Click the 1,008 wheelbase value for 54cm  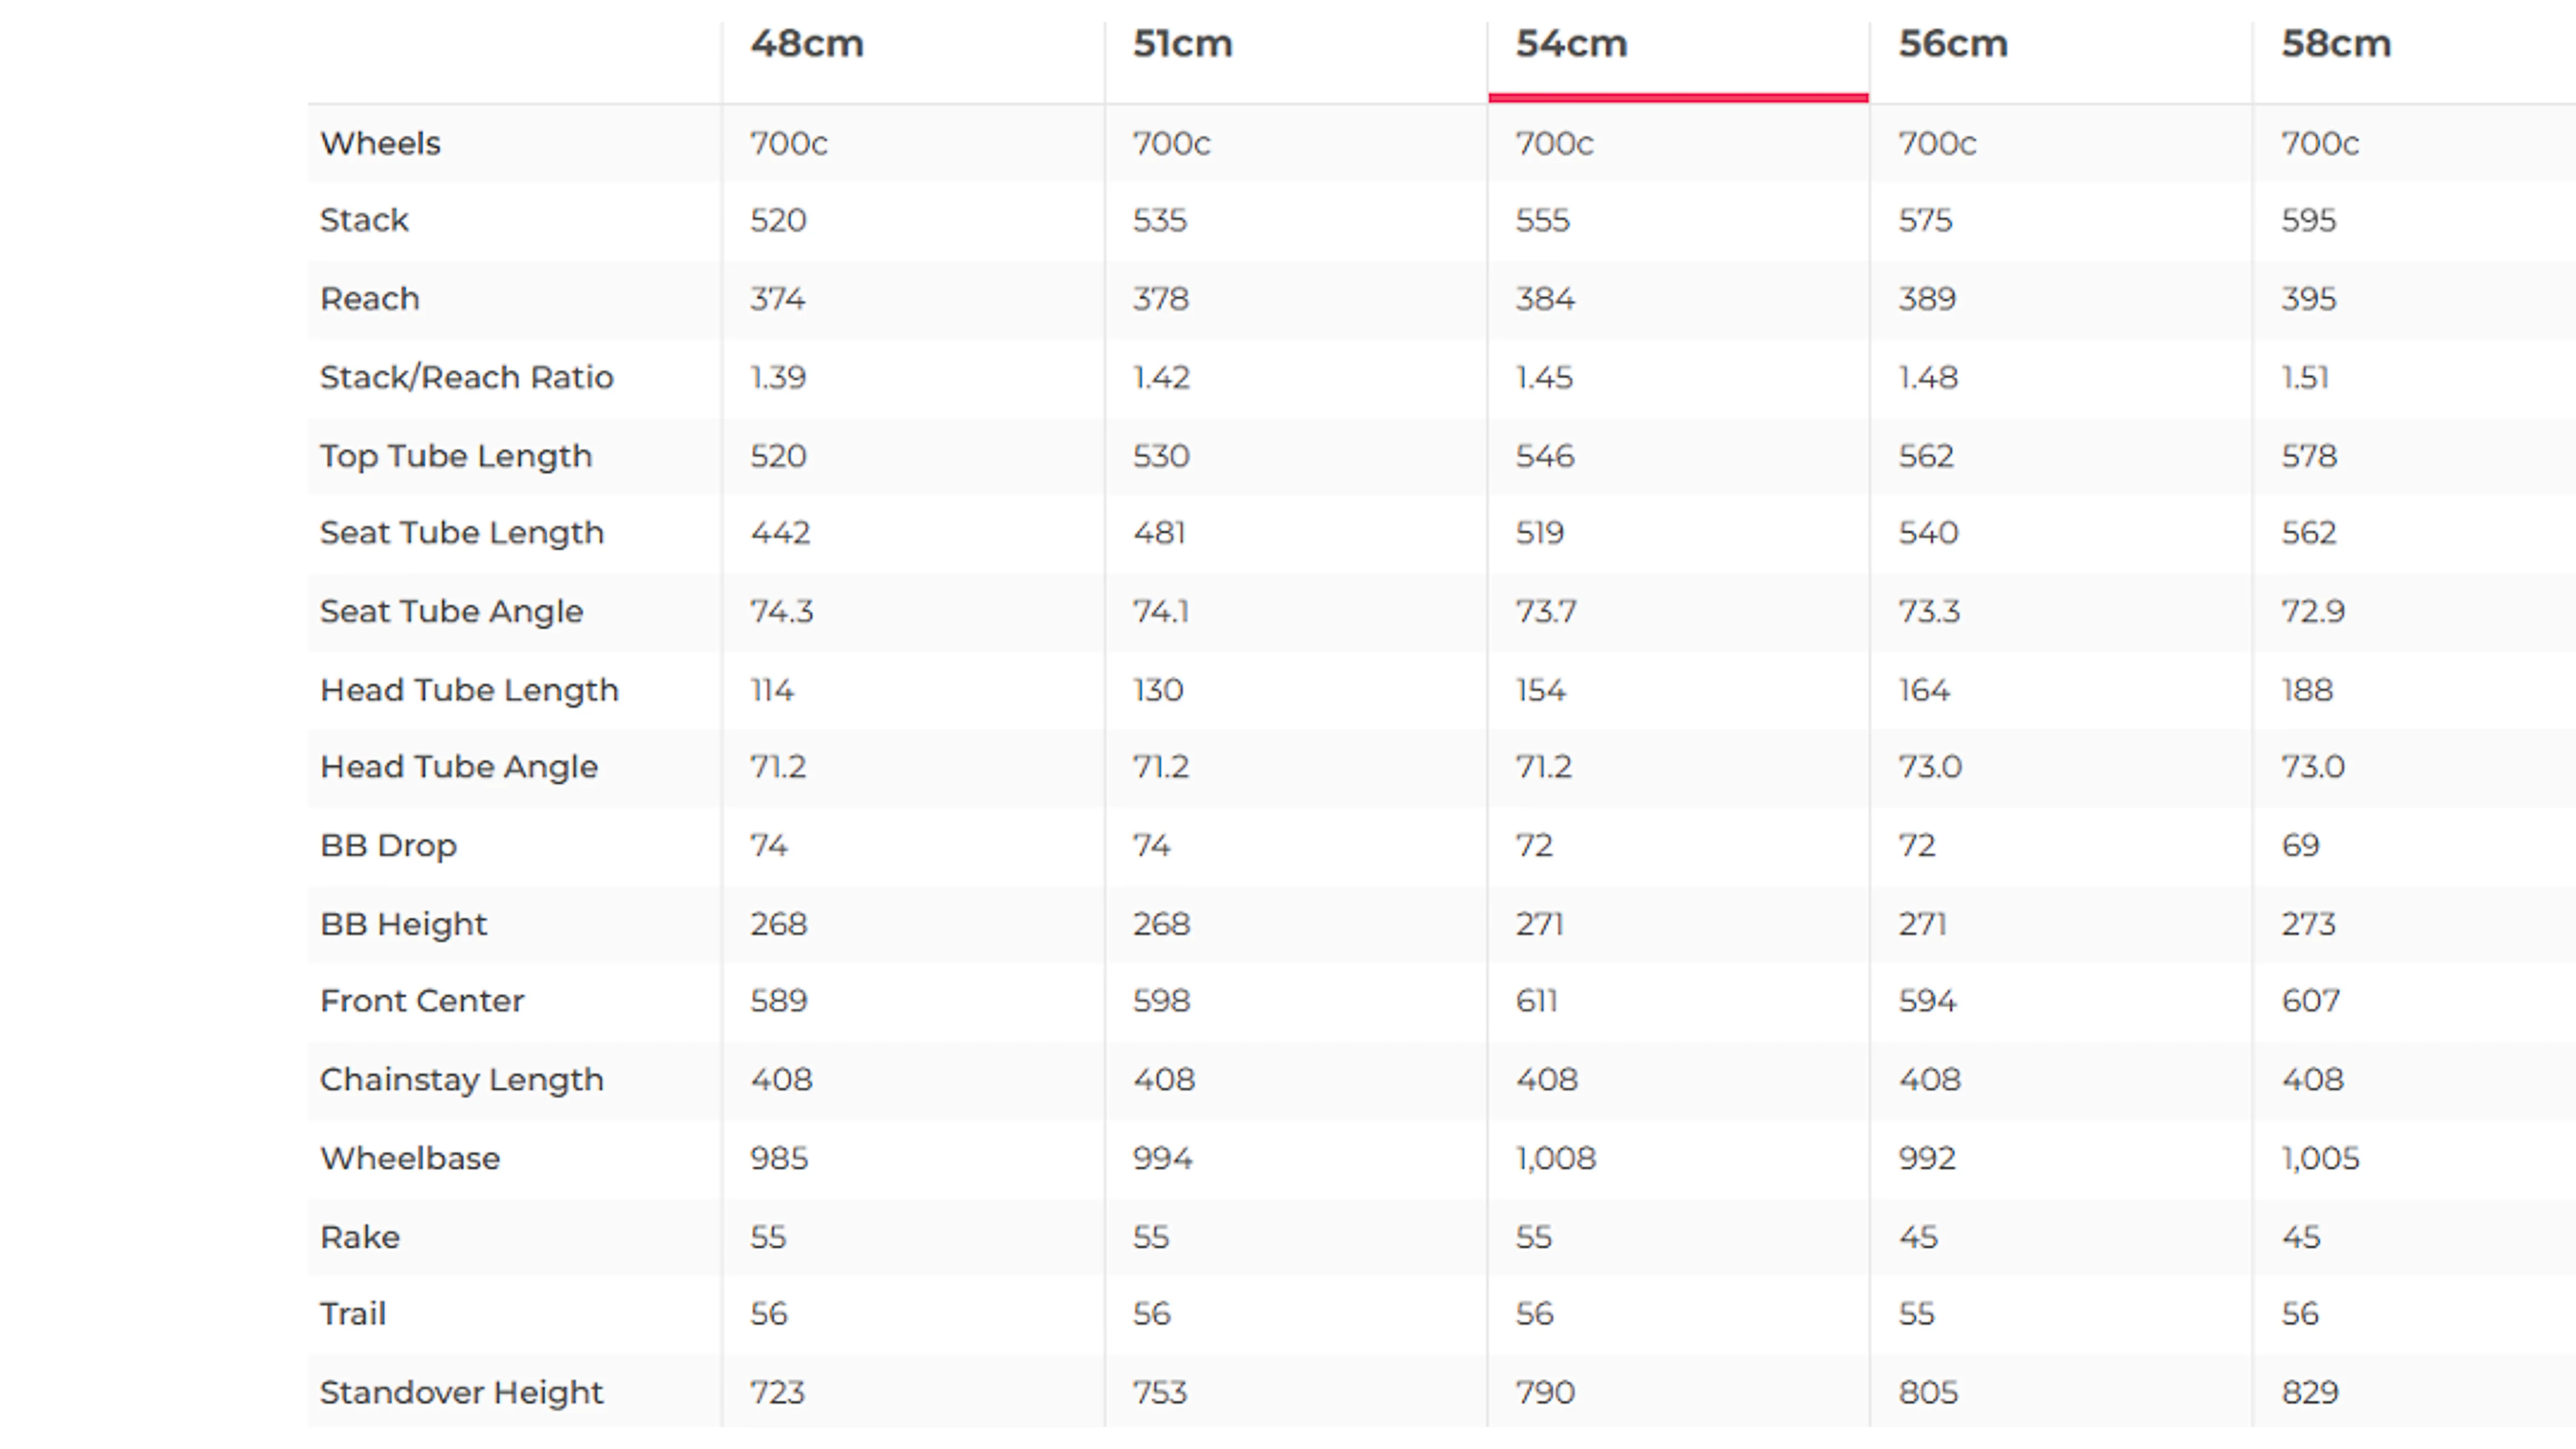pos(1556,1159)
